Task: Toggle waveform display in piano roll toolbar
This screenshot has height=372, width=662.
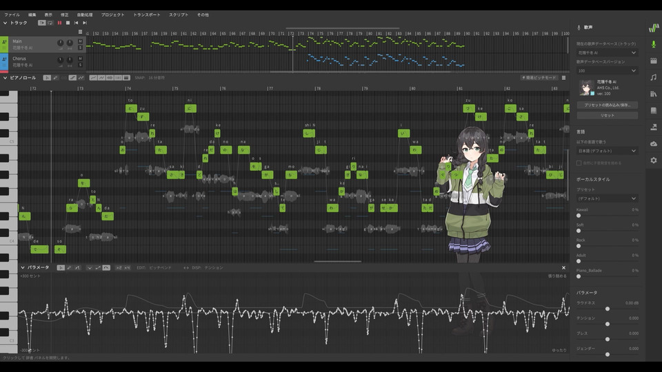Action: 110,78
